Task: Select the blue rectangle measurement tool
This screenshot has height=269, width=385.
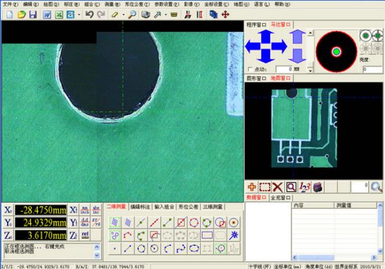Action: (x=207, y=236)
